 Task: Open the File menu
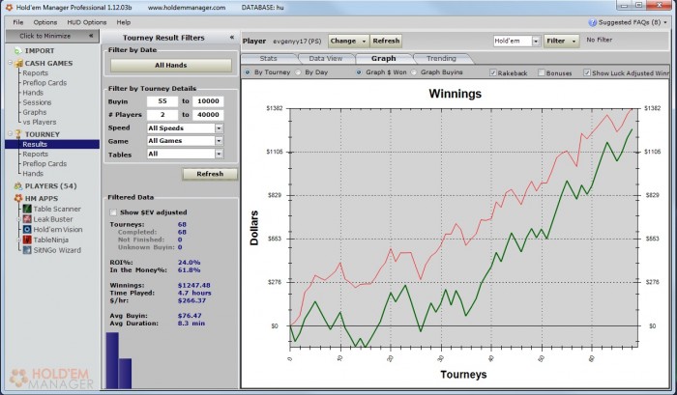(18, 22)
